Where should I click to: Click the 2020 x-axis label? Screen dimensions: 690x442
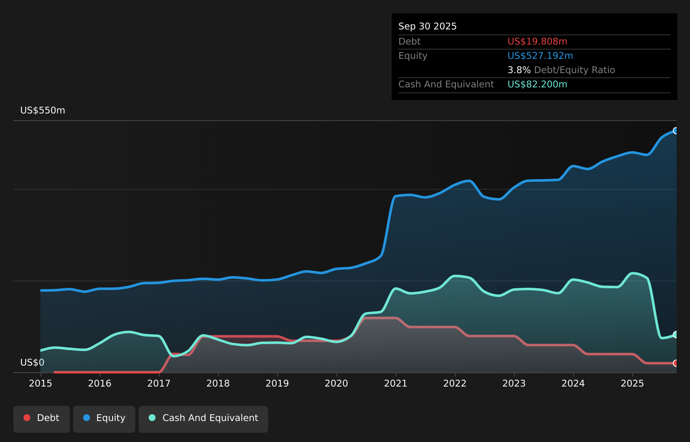click(337, 384)
